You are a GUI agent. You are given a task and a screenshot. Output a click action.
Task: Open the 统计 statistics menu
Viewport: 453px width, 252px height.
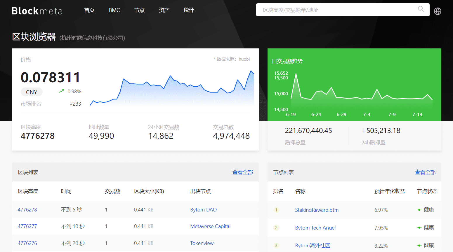tap(189, 10)
